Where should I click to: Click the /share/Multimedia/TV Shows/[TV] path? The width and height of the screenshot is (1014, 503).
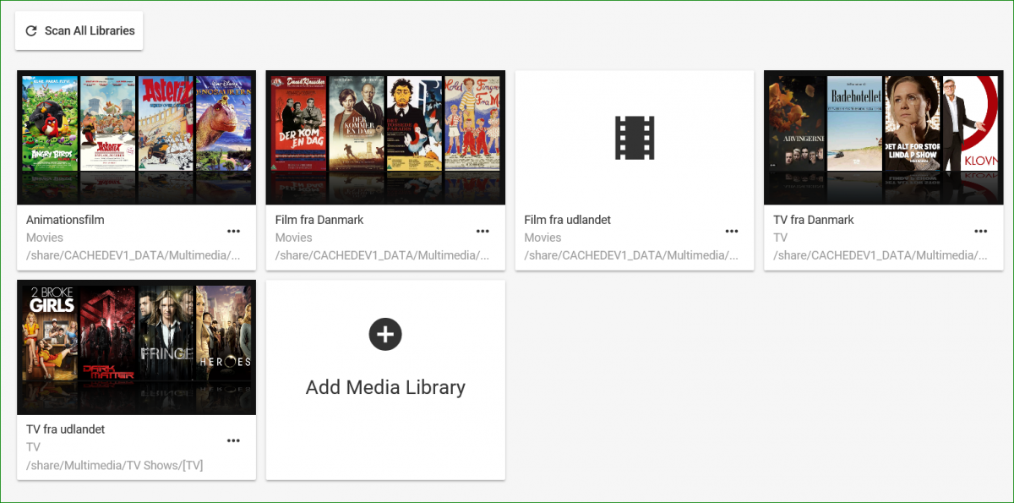click(x=115, y=465)
